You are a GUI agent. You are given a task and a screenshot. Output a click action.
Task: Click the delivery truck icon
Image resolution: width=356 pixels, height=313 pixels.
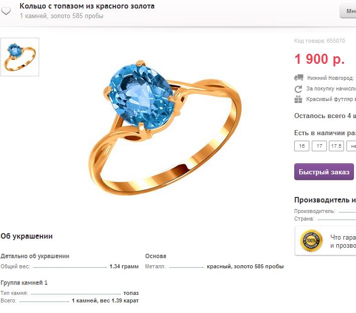pyautogui.click(x=299, y=78)
